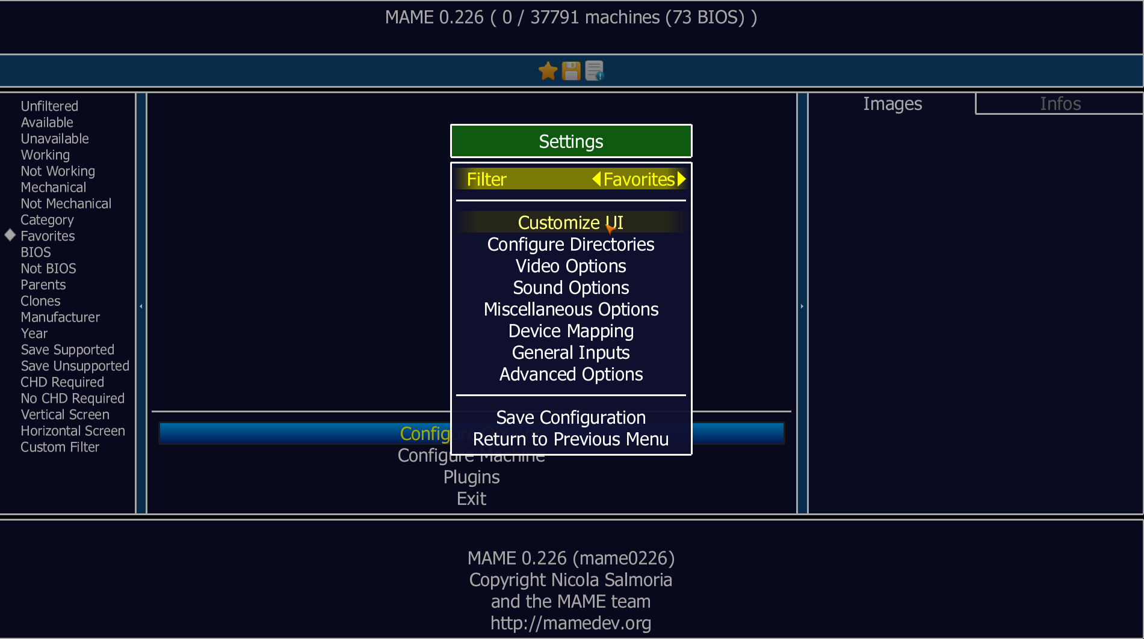
Task: Choose the Working filter
Action: [45, 154]
